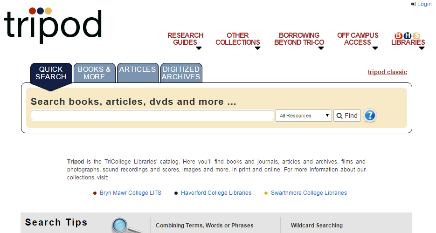Click the Login link

click(424, 4)
